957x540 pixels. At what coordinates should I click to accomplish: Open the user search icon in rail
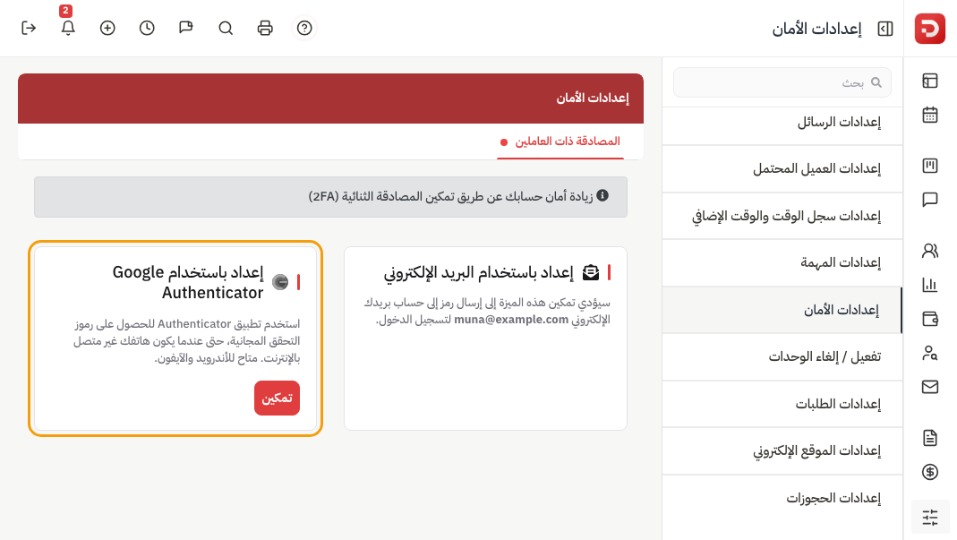click(x=930, y=353)
